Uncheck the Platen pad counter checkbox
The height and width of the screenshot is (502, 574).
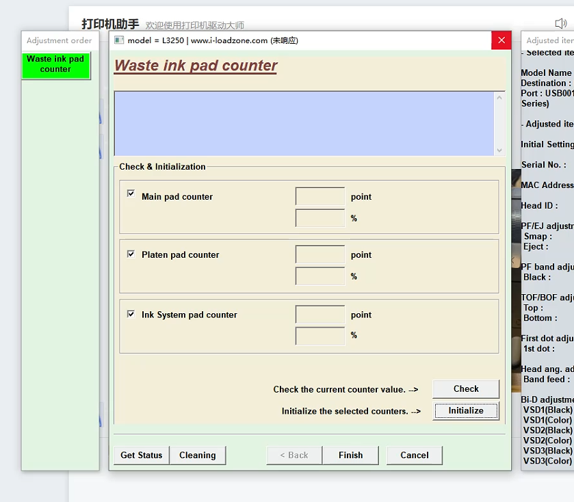point(131,254)
